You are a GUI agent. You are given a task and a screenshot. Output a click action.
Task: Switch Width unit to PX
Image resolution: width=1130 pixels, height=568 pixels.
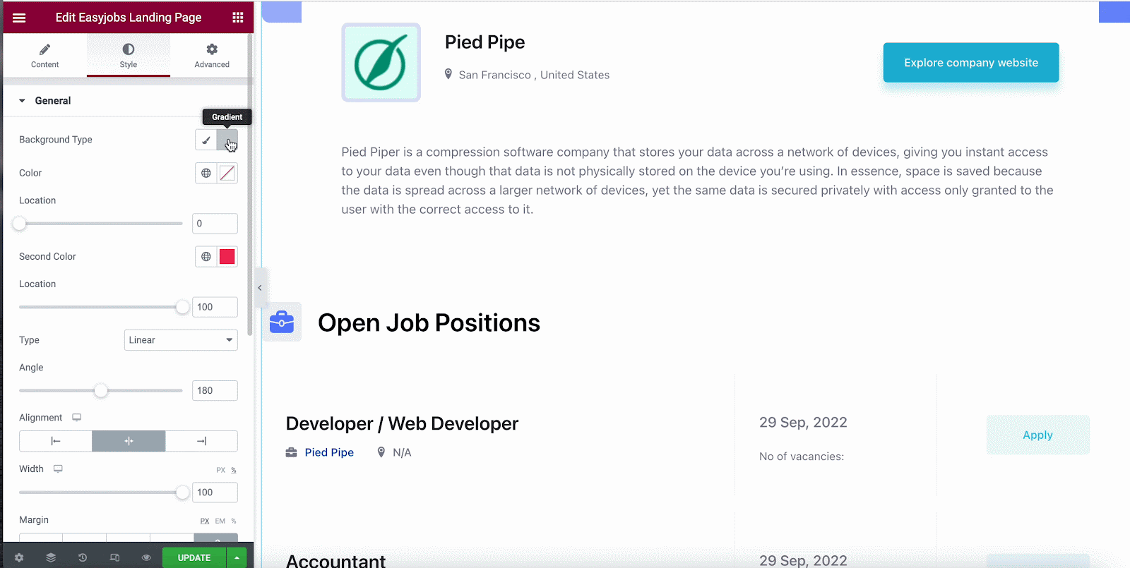coord(221,470)
